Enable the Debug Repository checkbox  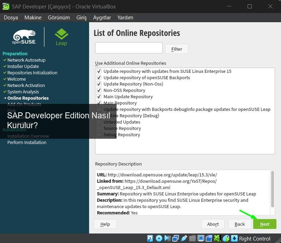[x=99, y=135]
